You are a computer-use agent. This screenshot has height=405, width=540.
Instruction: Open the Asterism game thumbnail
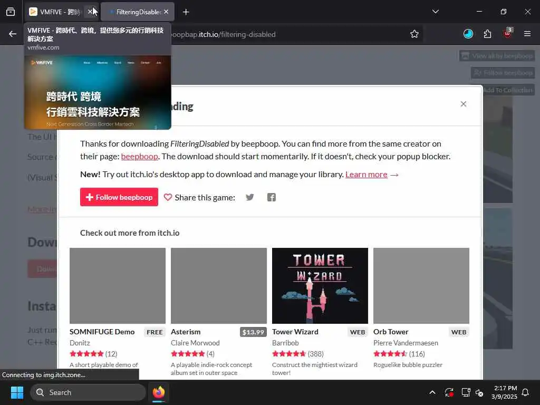[x=219, y=286]
